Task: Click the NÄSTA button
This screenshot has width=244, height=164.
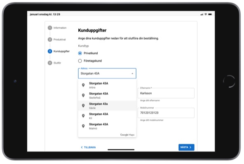Action: (186, 147)
